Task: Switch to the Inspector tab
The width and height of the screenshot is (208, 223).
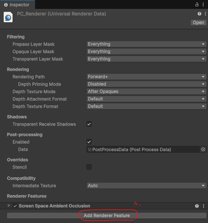Action: (x=17, y=5)
